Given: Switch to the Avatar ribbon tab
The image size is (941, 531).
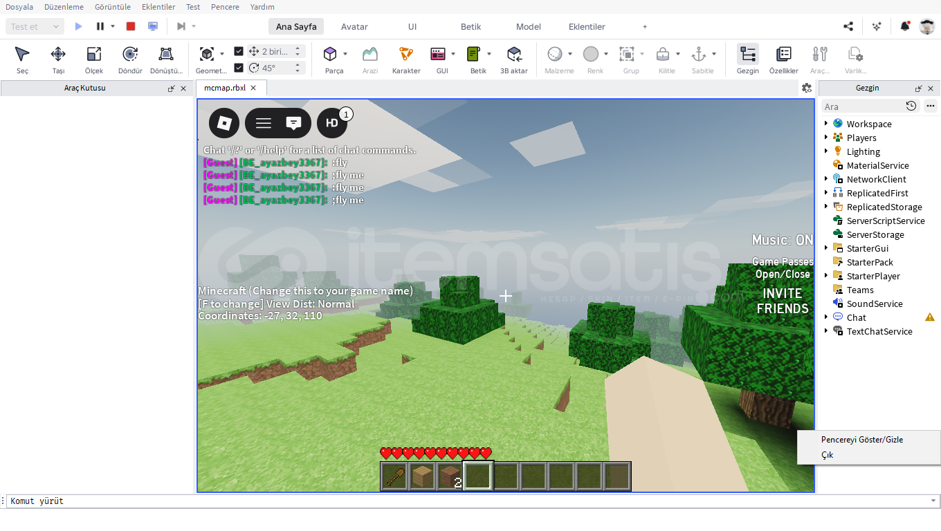Looking at the screenshot, I should click(354, 26).
